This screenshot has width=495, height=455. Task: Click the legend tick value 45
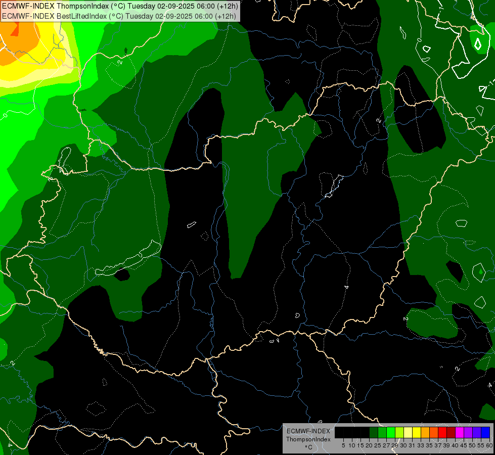(x=464, y=445)
